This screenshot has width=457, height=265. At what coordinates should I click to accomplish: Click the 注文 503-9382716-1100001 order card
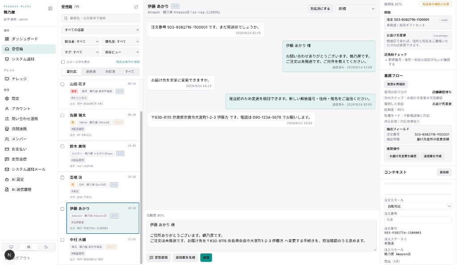coord(418,22)
